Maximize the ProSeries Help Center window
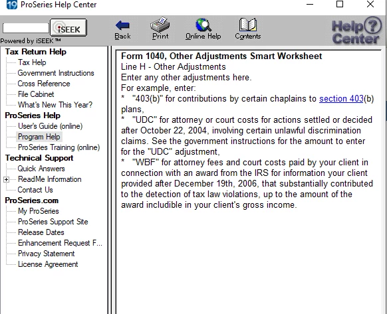The image size is (387, 314). pyautogui.click(x=340, y=4)
